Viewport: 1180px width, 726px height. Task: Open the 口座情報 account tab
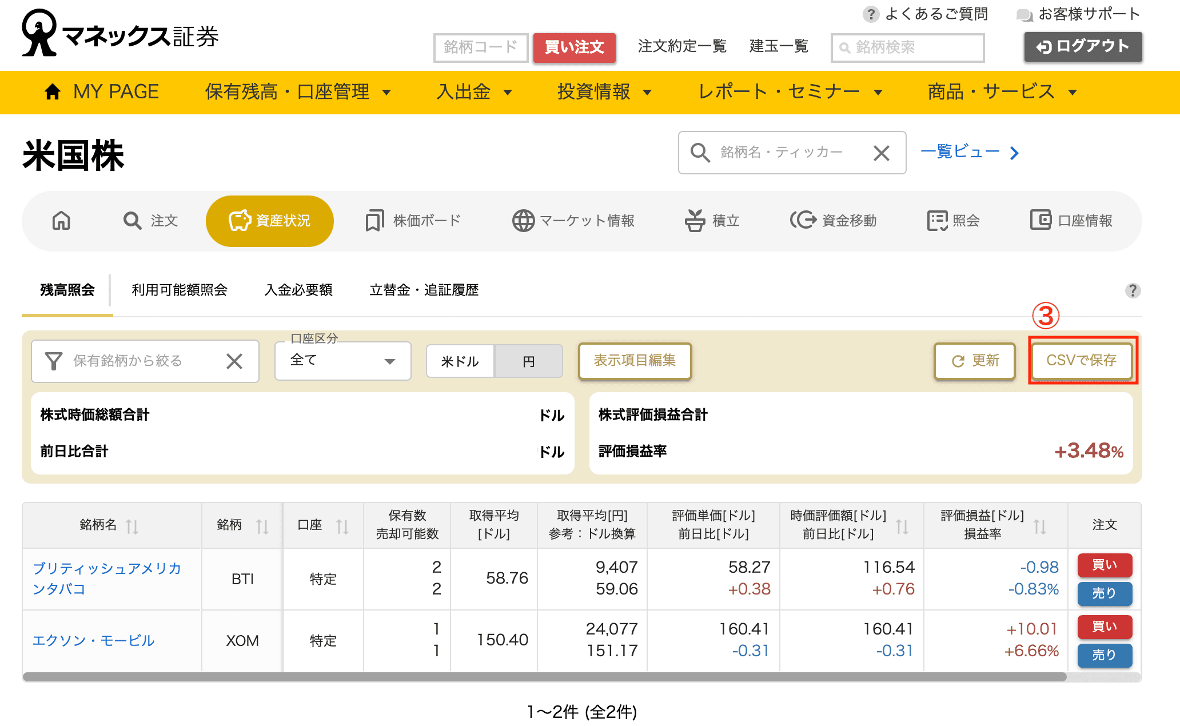[1071, 221]
